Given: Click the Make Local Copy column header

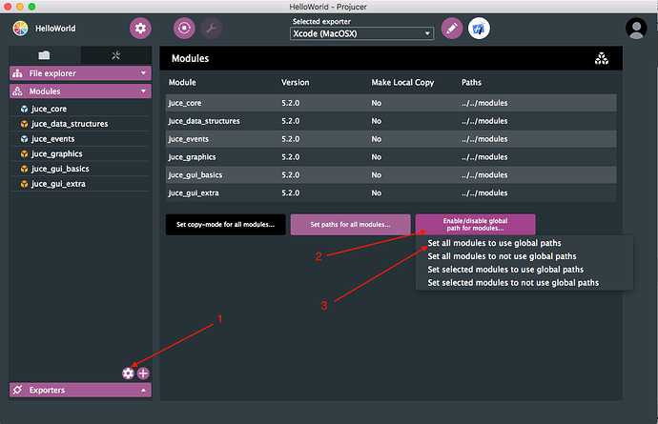Looking at the screenshot, I should [x=402, y=82].
